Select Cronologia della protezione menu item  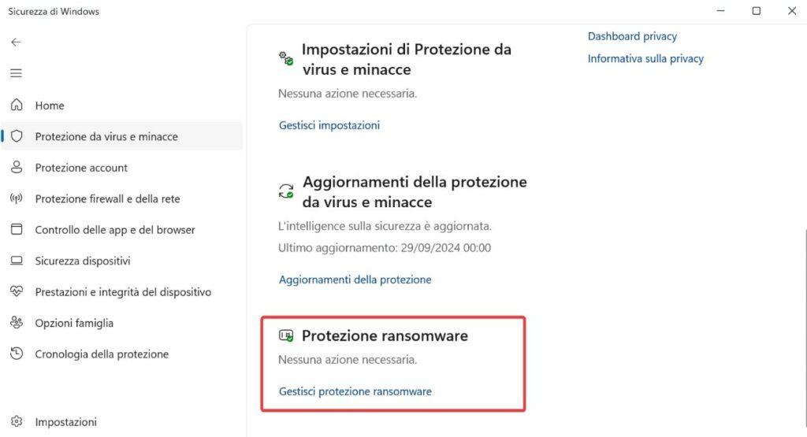click(x=102, y=354)
